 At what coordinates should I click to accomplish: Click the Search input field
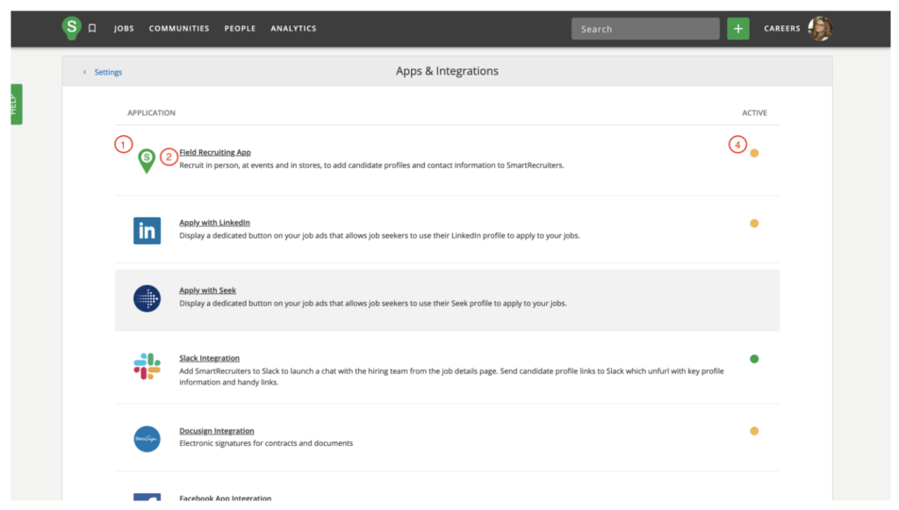(645, 29)
